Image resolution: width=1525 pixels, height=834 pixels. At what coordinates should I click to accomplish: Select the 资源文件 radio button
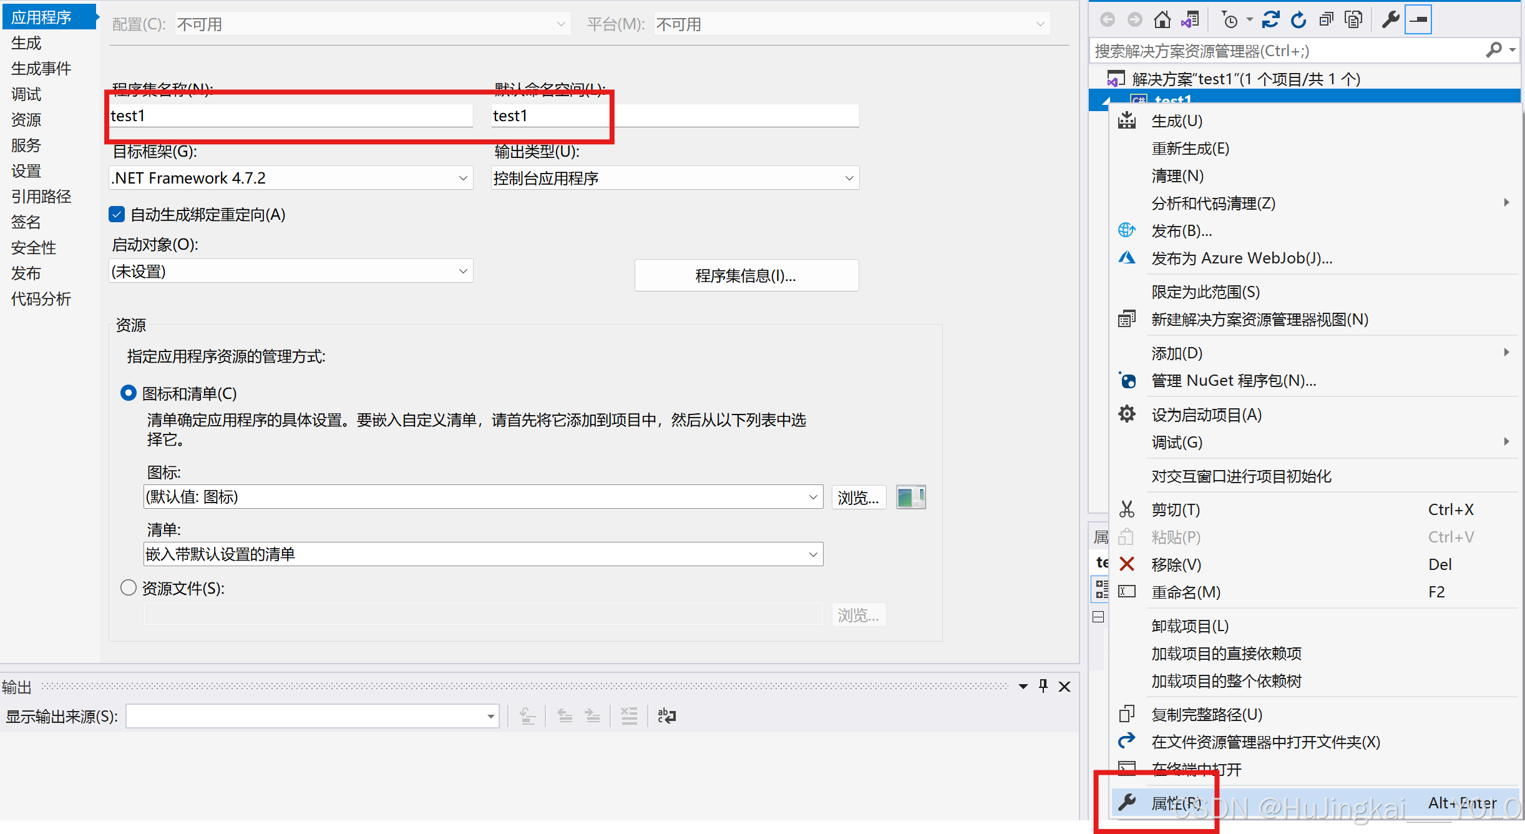(129, 588)
